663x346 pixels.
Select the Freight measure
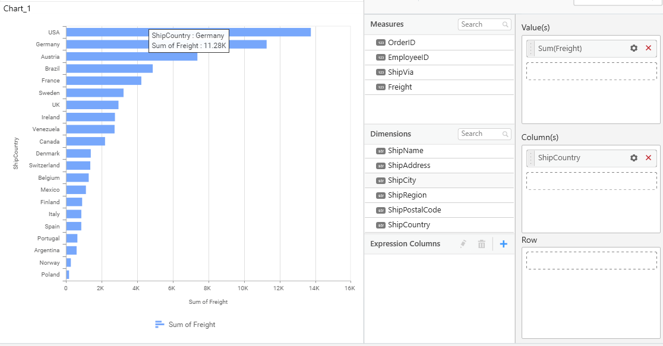coord(400,87)
